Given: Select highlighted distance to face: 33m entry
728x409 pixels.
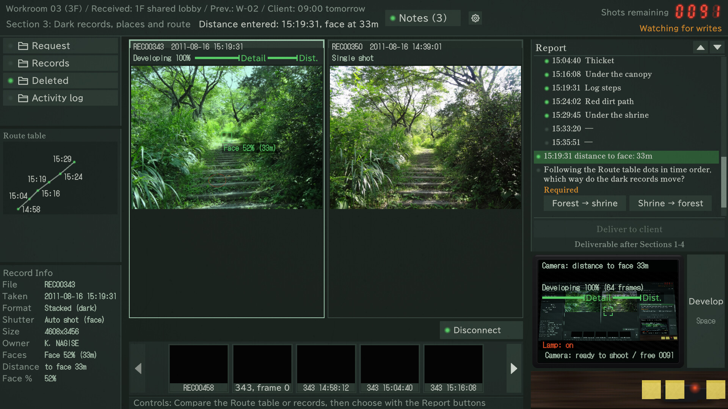Looking at the screenshot, I should pos(626,156).
